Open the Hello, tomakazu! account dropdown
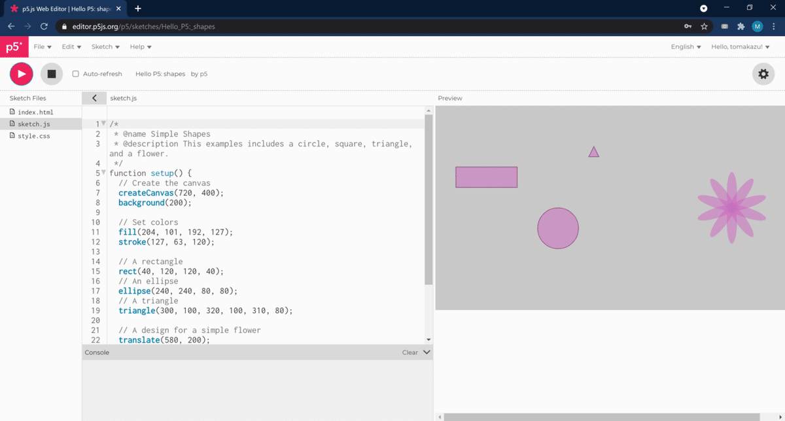This screenshot has width=785, height=421. pos(741,47)
